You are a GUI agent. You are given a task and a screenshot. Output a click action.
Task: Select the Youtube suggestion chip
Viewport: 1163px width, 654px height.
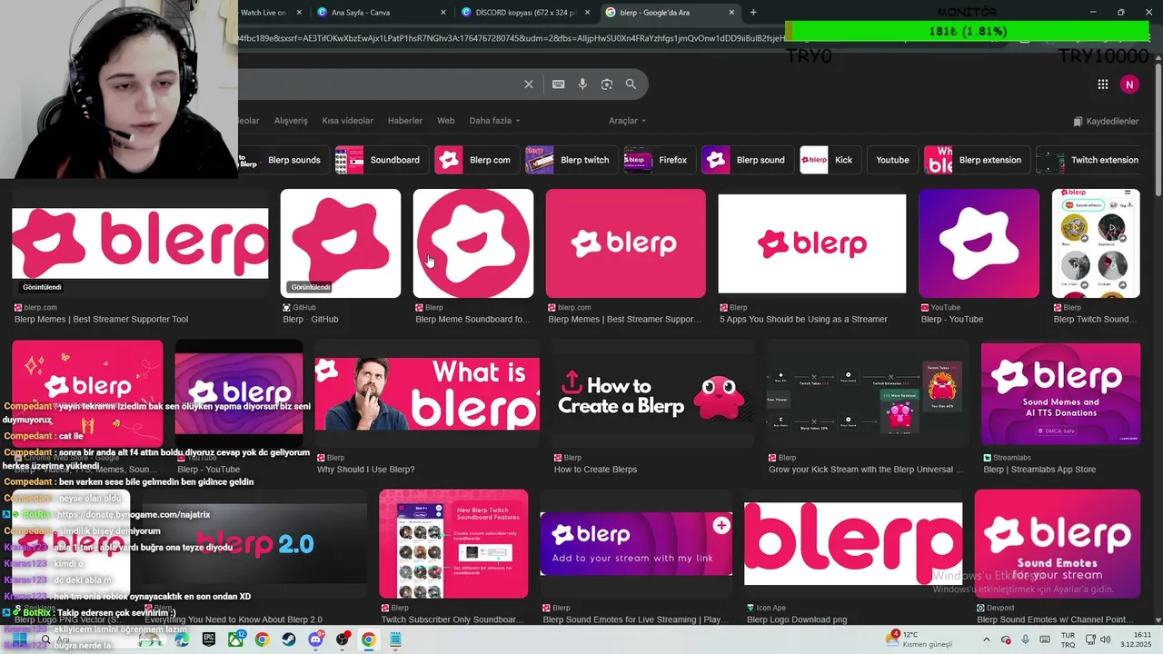[x=892, y=160]
